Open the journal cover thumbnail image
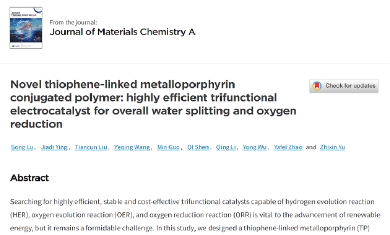Viewport: 390px width, 235px height. 26,29
